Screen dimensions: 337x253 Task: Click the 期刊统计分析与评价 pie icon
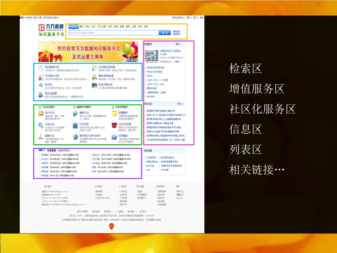pos(75,137)
